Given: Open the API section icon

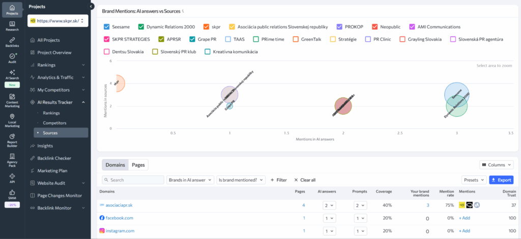Looking at the screenshot, I should click(12, 176).
